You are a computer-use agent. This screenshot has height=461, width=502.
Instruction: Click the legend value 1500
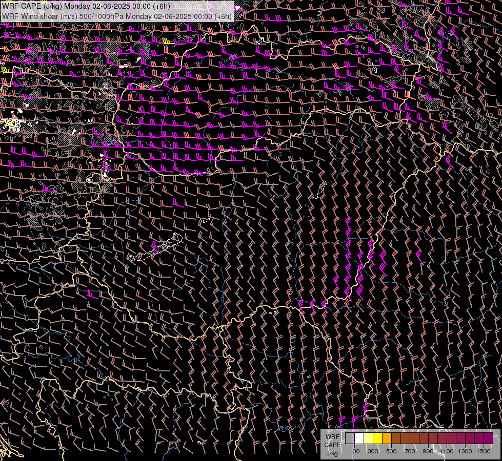(x=484, y=451)
